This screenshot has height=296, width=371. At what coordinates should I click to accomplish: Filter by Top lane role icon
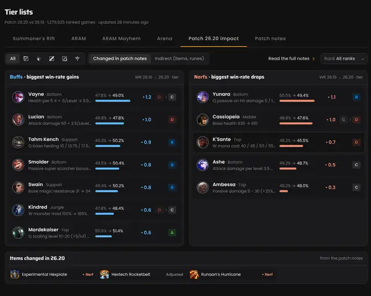tap(26, 58)
